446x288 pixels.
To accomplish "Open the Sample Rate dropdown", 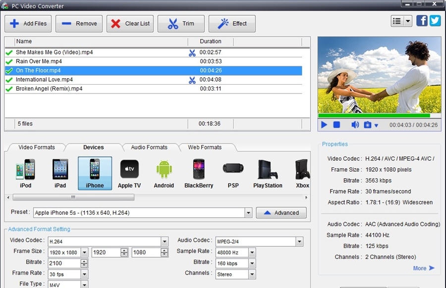I will click(x=251, y=252).
